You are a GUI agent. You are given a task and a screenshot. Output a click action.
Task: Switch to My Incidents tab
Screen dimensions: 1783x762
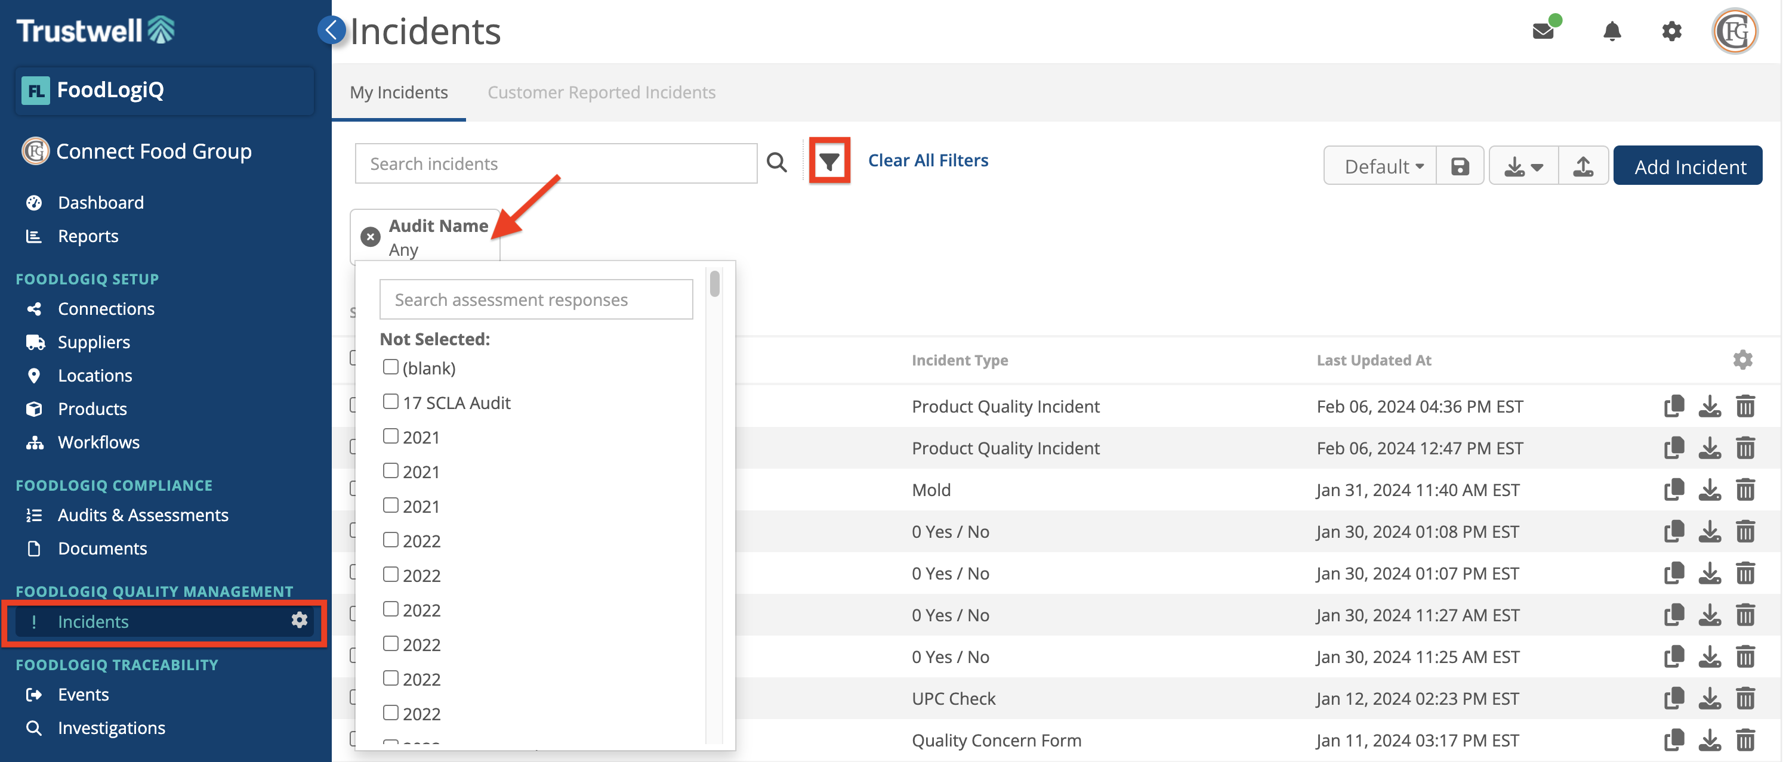(399, 92)
